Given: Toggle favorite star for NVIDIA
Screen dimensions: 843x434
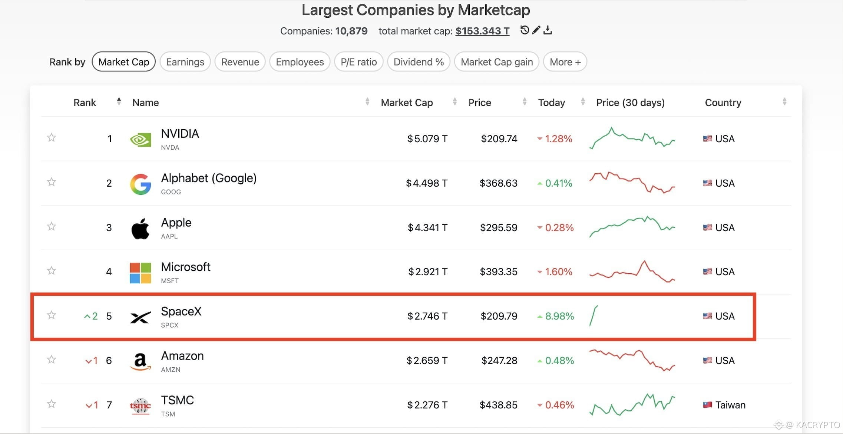Looking at the screenshot, I should [x=52, y=138].
